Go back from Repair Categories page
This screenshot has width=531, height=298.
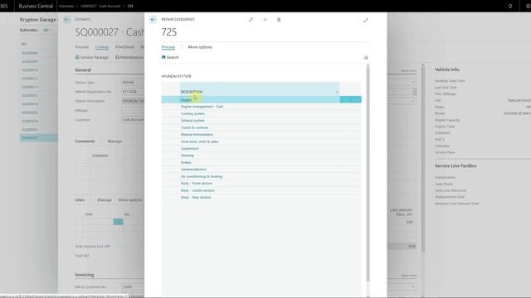(x=153, y=20)
